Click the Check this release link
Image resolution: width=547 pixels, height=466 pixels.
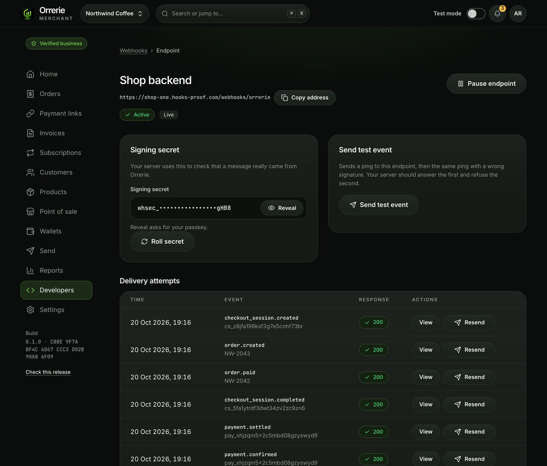point(48,372)
